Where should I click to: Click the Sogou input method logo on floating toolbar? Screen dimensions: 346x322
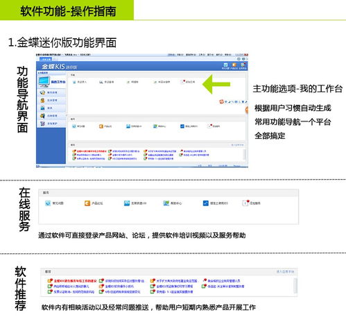221,101
